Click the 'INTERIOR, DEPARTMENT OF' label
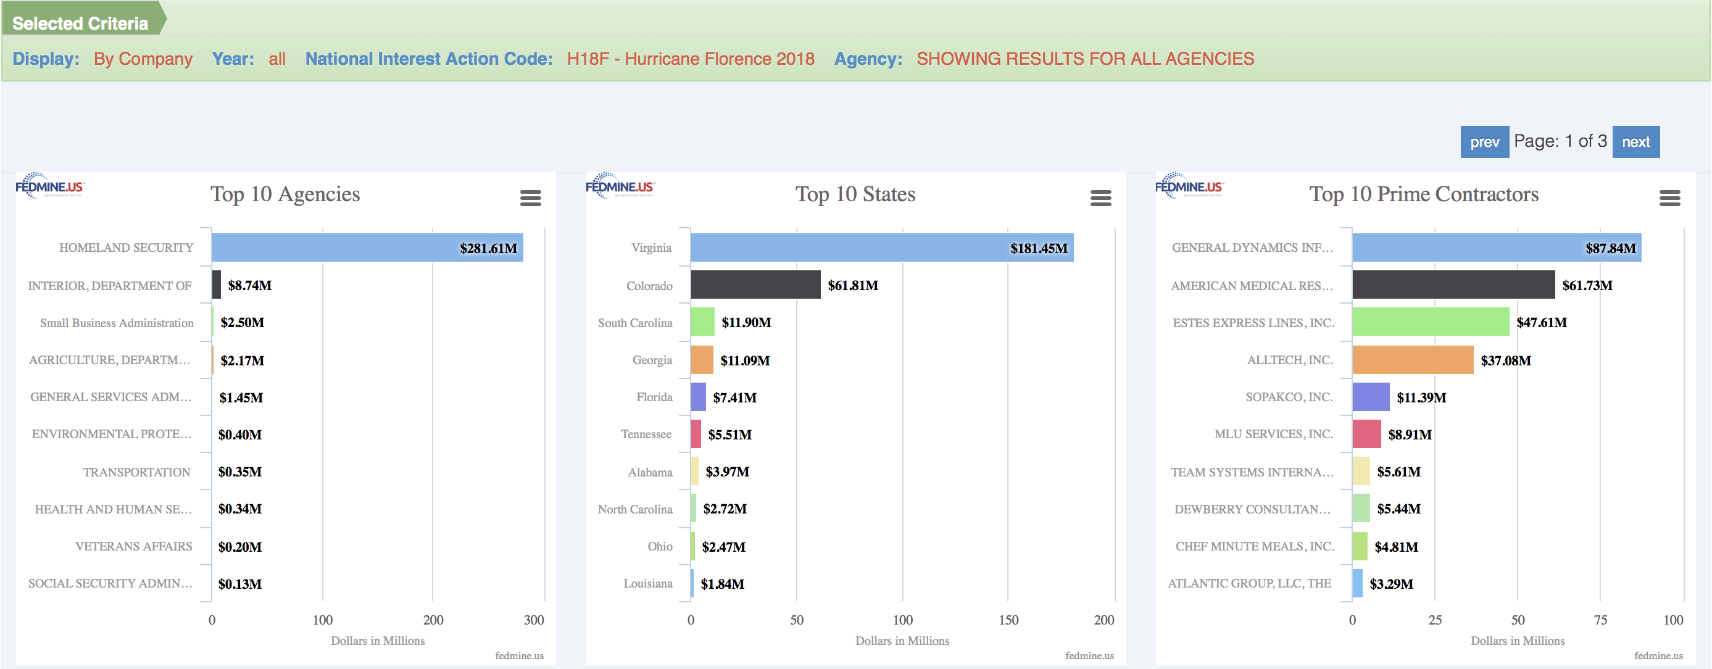The height and width of the screenshot is (669, 1712). (110, 286)
